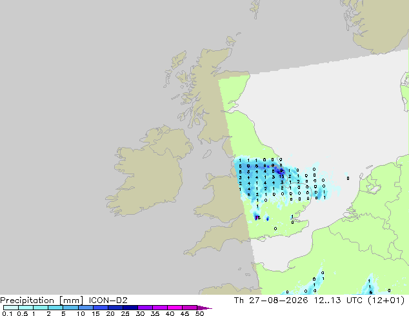Click the "Th 27-08-2026" date text
Viewport: 409px width, 316px height.
coord(271,301)
